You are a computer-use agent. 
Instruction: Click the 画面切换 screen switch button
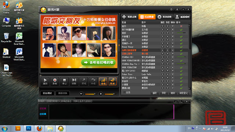tap(63, 93)
